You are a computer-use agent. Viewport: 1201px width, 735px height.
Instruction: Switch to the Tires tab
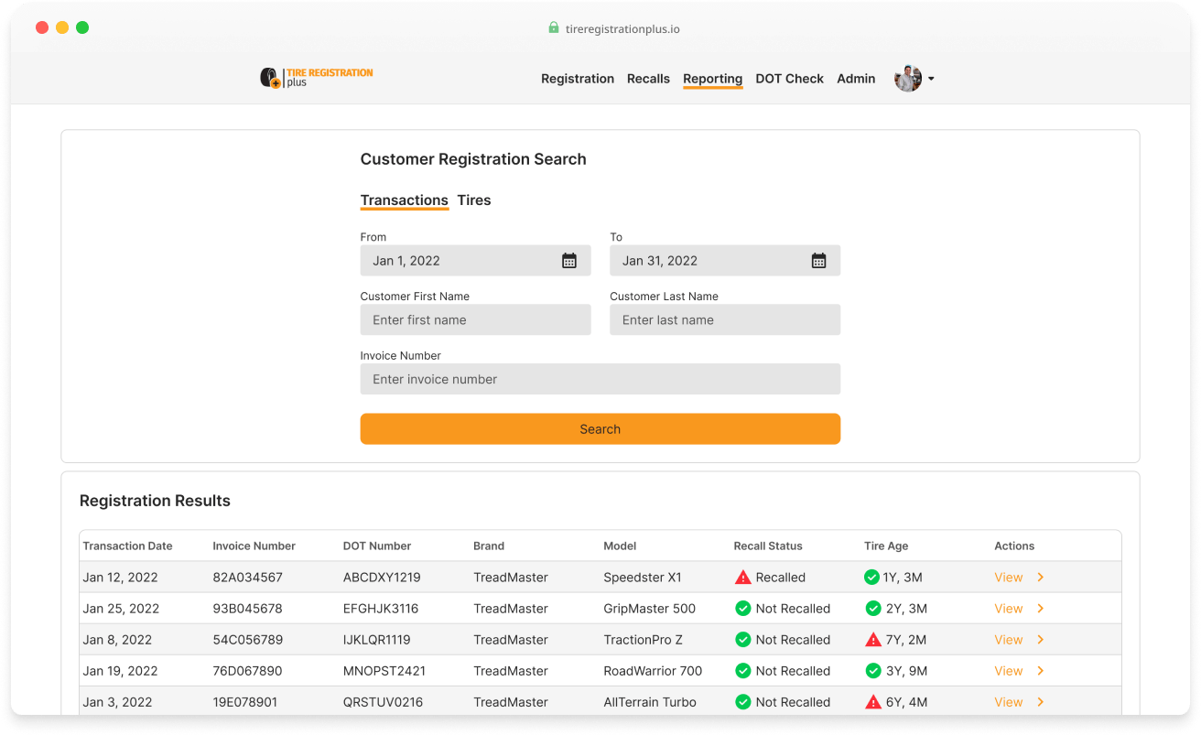(474, 200)
